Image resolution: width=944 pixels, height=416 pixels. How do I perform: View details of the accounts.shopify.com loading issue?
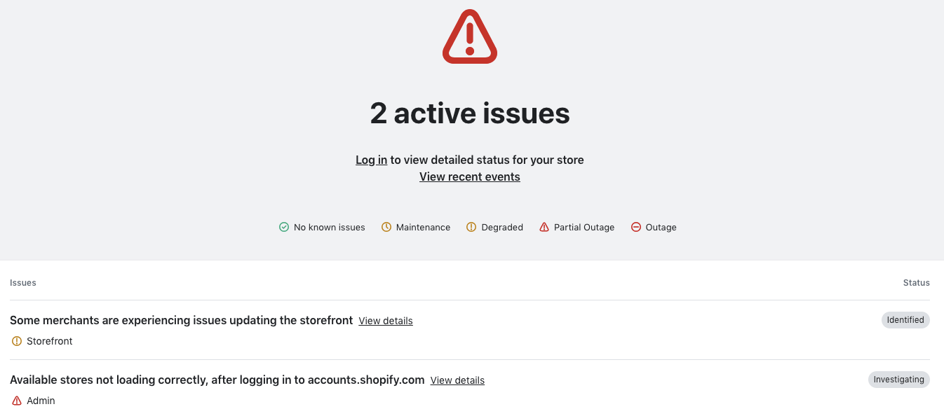tap(457, 380)
